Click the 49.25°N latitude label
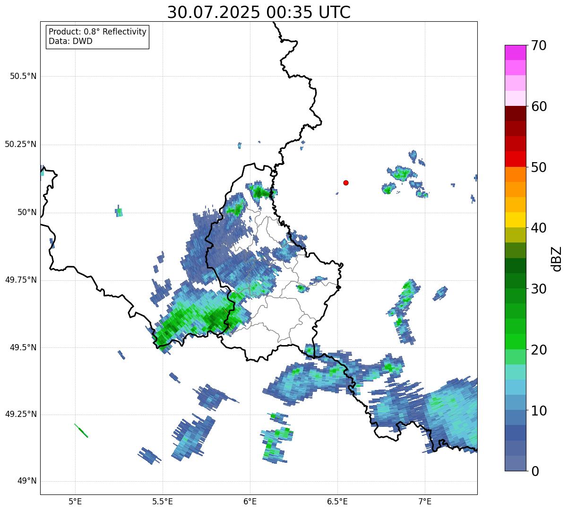The width and height of the screenshot is (568, 511). (x=20, y=415)
